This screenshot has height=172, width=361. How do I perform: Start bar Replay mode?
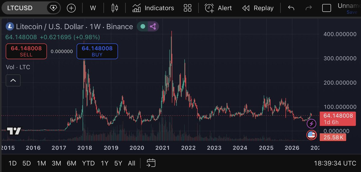(x=258, y=8)
